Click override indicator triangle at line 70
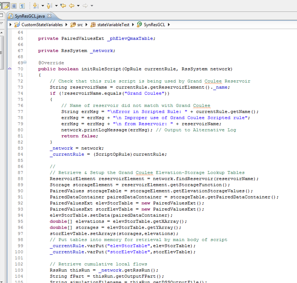 [10, 69]
